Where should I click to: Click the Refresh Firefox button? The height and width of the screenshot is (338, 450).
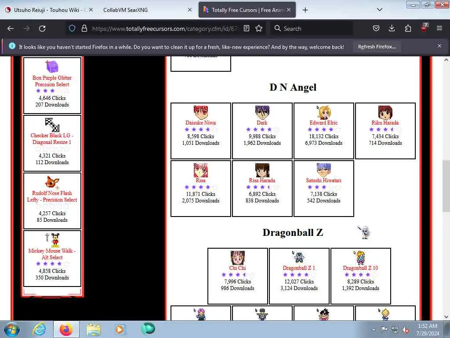click(377, 47)
